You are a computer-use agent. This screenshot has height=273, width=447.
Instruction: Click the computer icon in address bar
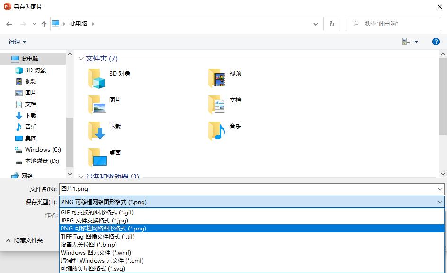(55, 24)
